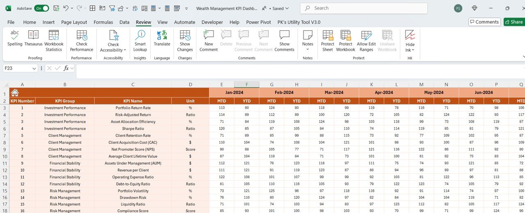Screen dimensions: 525x213
Task: Click the Debt-to-Equity Ratio cell
Action: pyautogui.click(x=133, y=184)
